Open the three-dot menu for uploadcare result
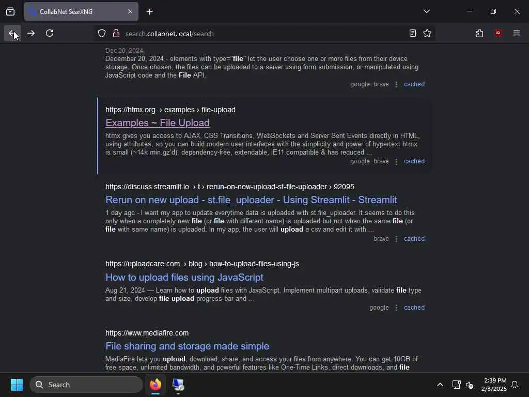Viewport: 529px width, 397px height. 396,308
